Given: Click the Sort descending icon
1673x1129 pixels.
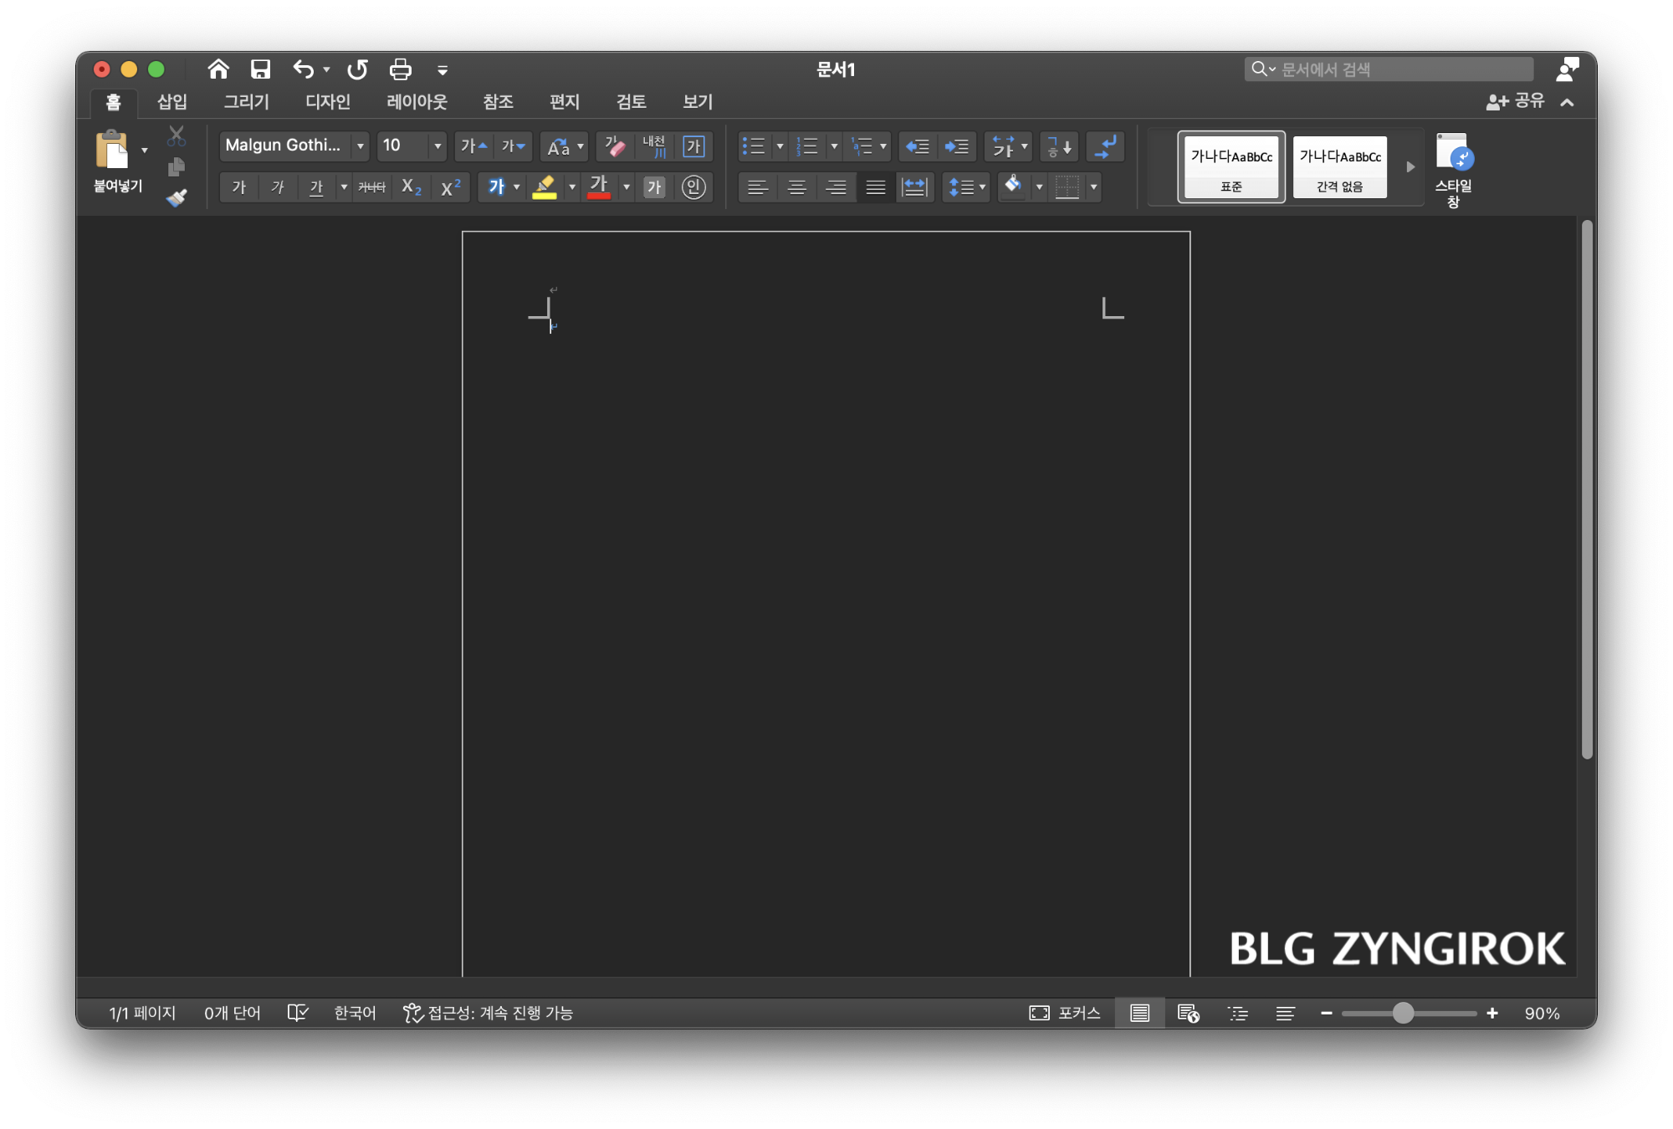Looking at the screenshot, I should (x=1059, y=146).
